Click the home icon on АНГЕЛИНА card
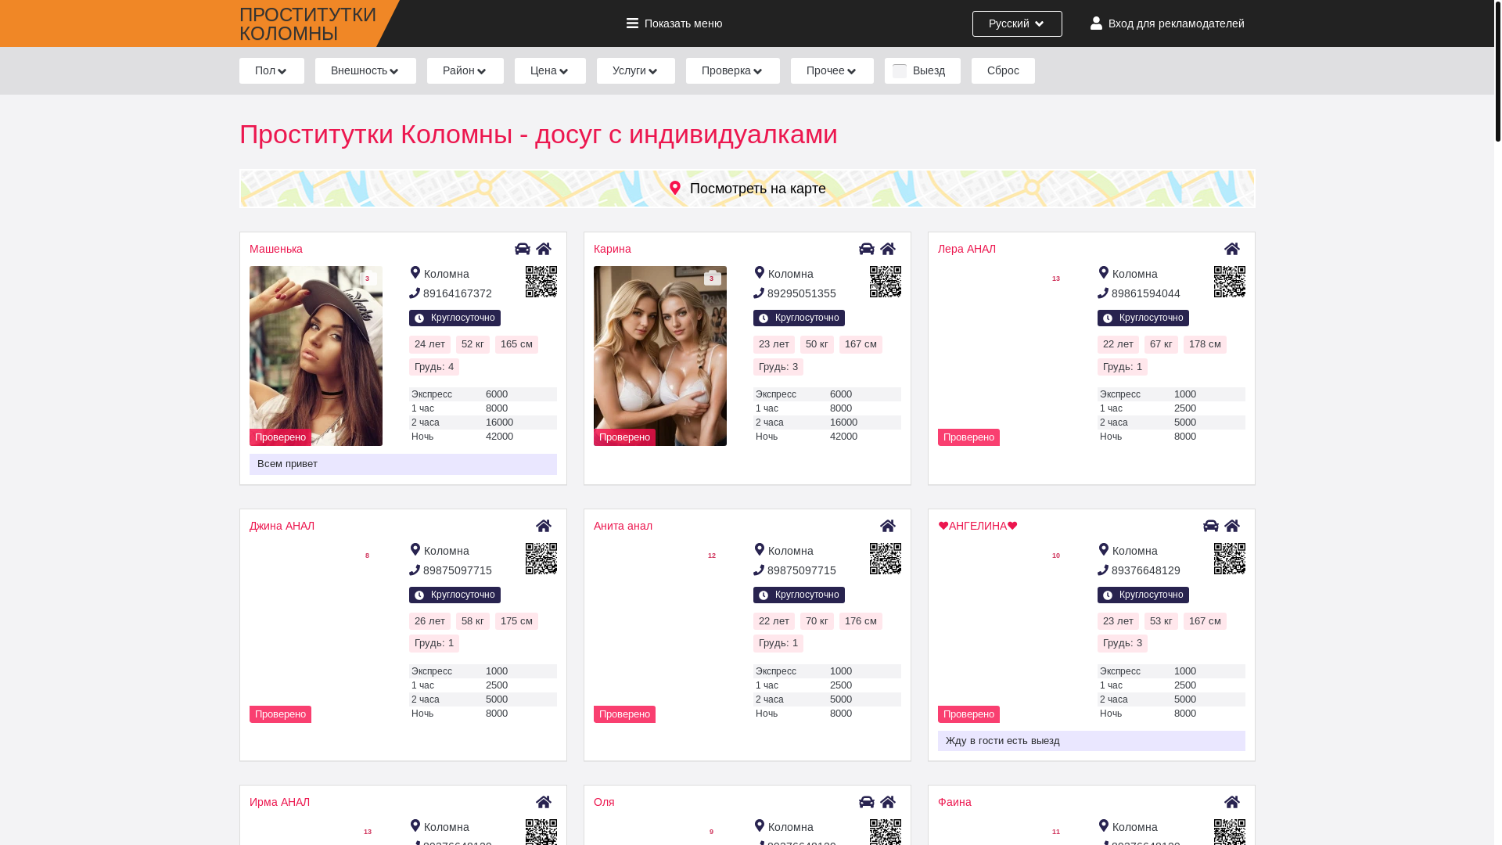This screenshot has height=845, width=1502. click(1232, 526)
